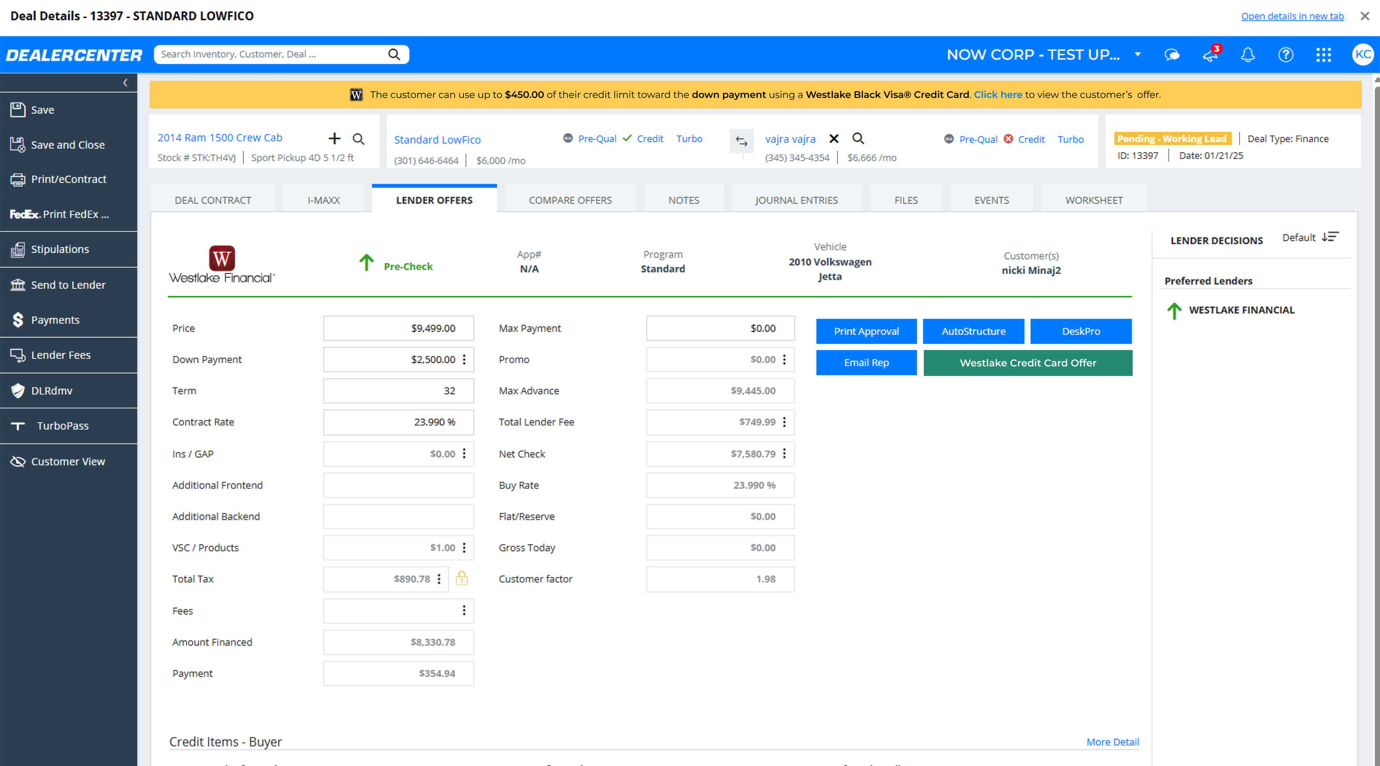The height and width of the screenshot is (766, 1380).
Task: Toggle the Total Tax lock icon
Action: (x=461, y=578)
